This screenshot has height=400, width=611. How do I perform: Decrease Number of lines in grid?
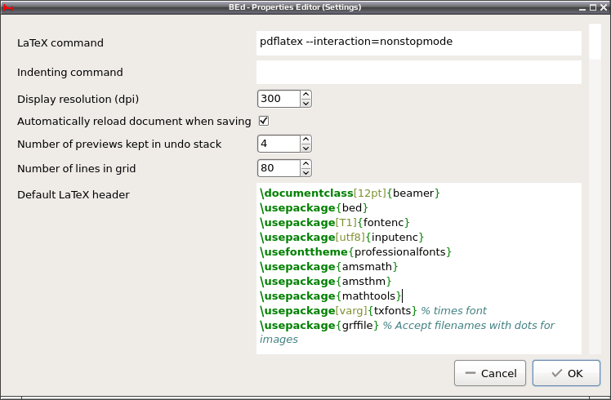pyautogui.click(x=305, y=172)
